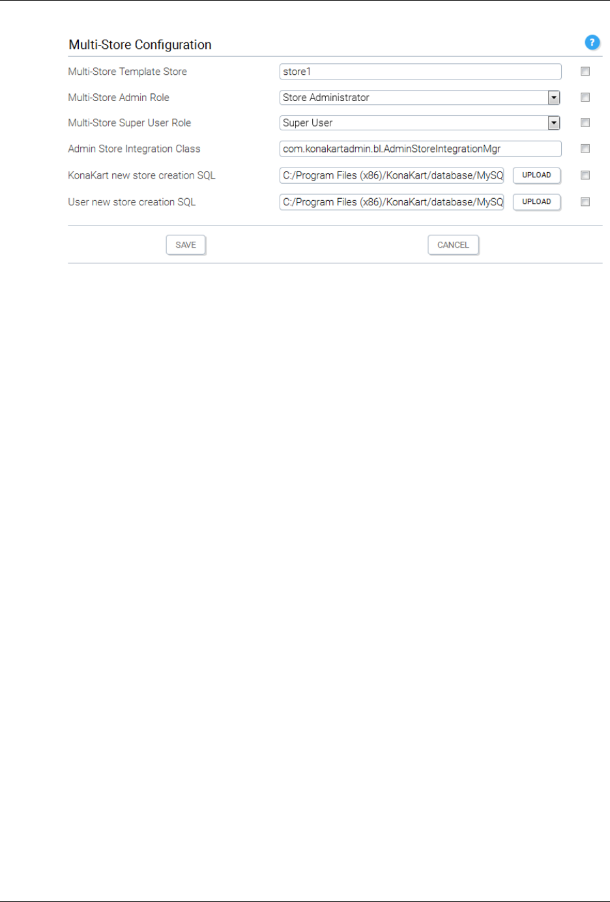Tick the Admin Store Integration Class checkbox
The width and height of the screenshot is (610, 902).
point(585,149)
